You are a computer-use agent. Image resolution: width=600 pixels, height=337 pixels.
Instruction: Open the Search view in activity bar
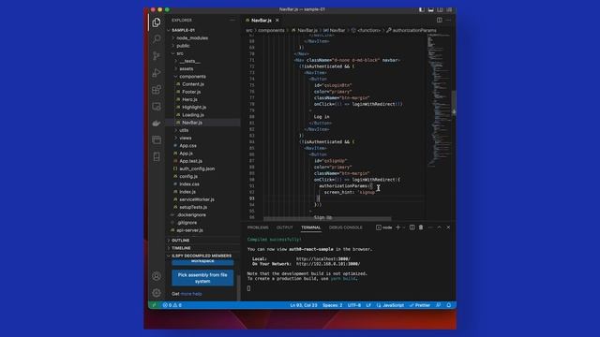click(157, 39)
